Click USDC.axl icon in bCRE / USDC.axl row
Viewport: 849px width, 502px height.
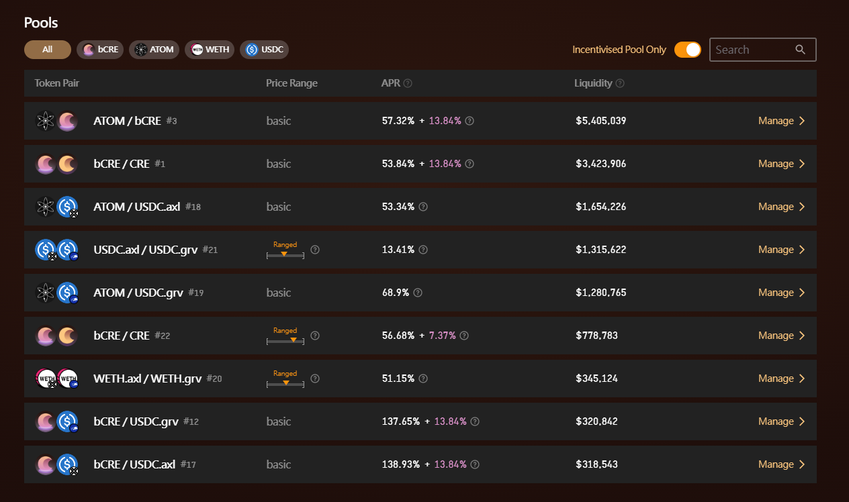point(67,464)
